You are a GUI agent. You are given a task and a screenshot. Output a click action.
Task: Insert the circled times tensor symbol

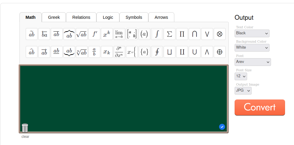(x=220, y=34)
